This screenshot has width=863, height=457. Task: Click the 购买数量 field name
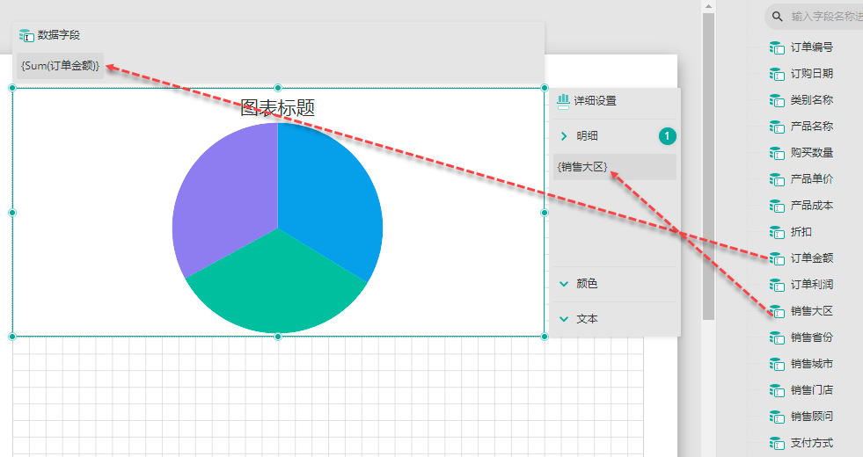pyautogui.click(x=812, y=153)
